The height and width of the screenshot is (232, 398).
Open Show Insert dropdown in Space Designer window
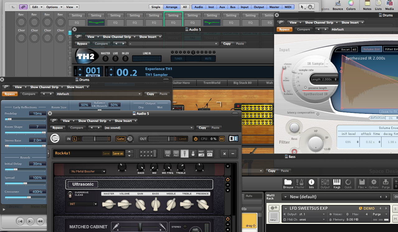[352, 23]
